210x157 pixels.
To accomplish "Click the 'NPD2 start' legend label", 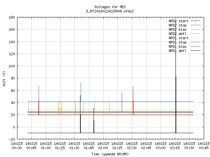I will pyautogui.click(x=178, y=21).
